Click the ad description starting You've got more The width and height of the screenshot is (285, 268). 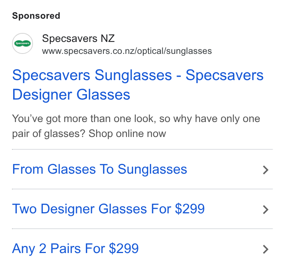[136, 126]
